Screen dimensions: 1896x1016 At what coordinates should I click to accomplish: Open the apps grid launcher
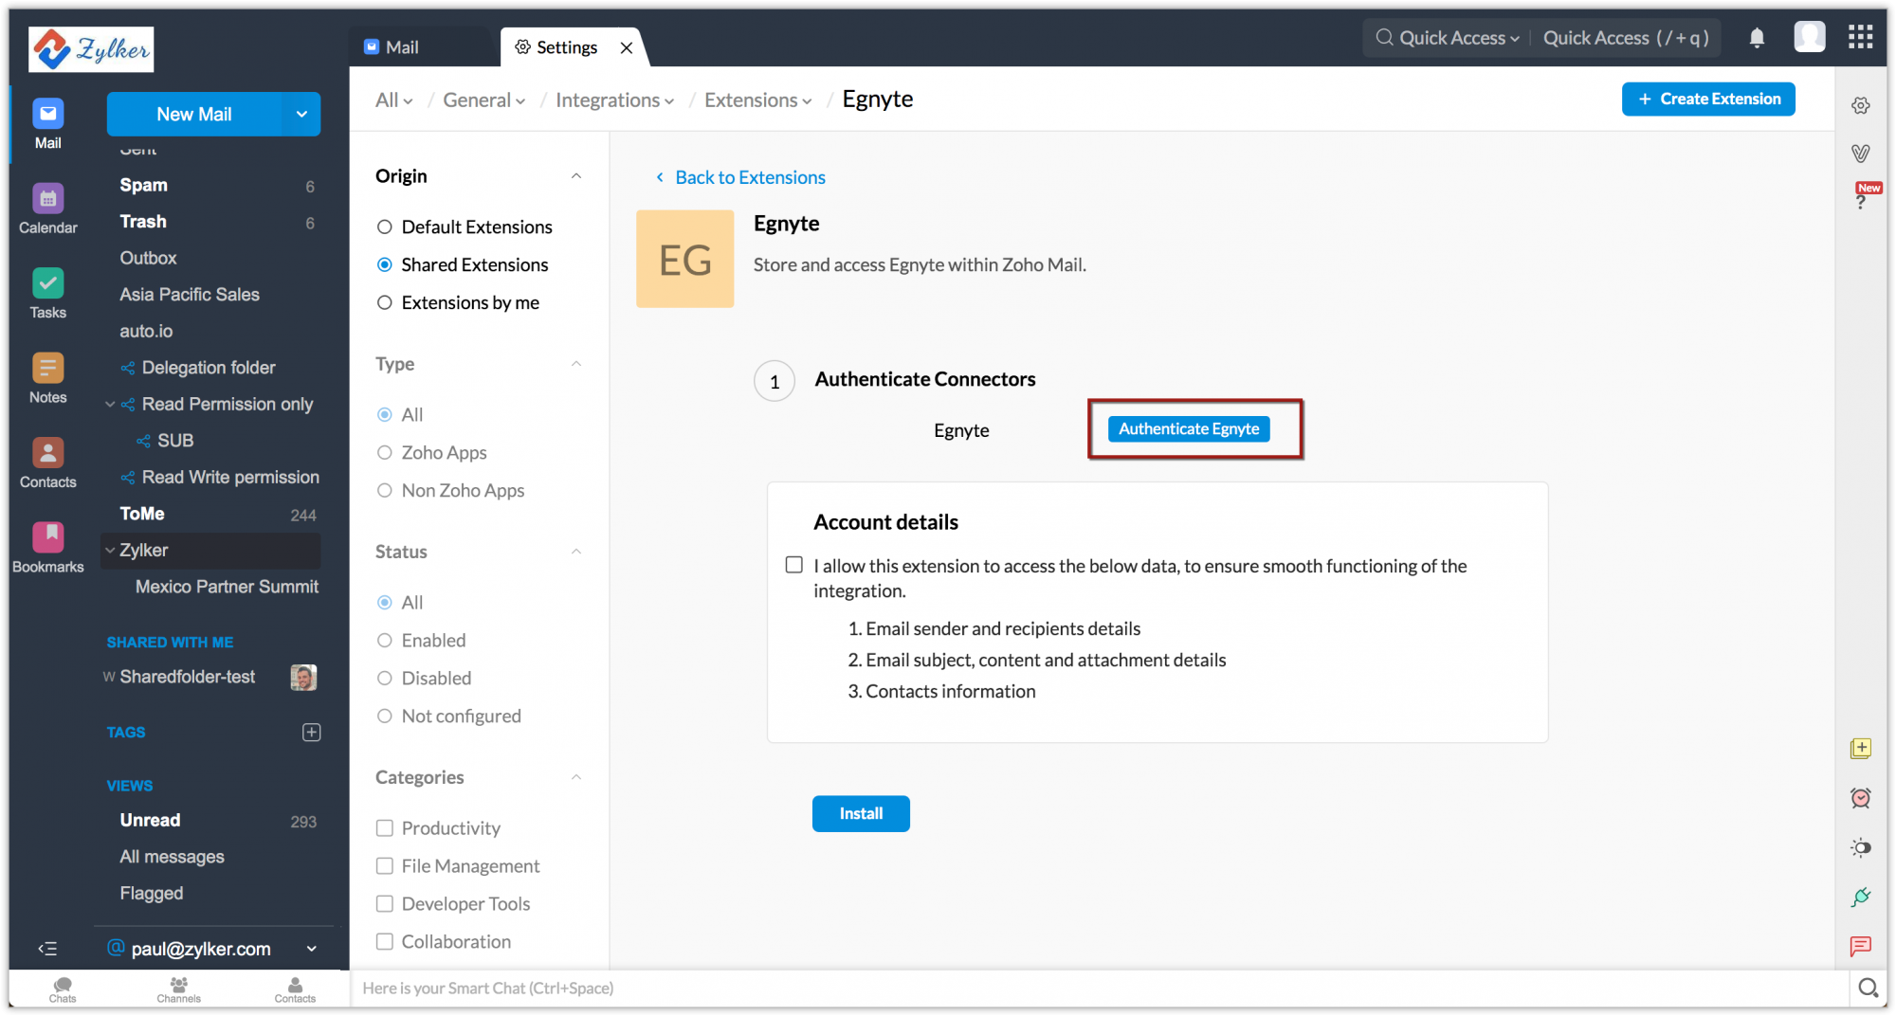point(1860,37)
